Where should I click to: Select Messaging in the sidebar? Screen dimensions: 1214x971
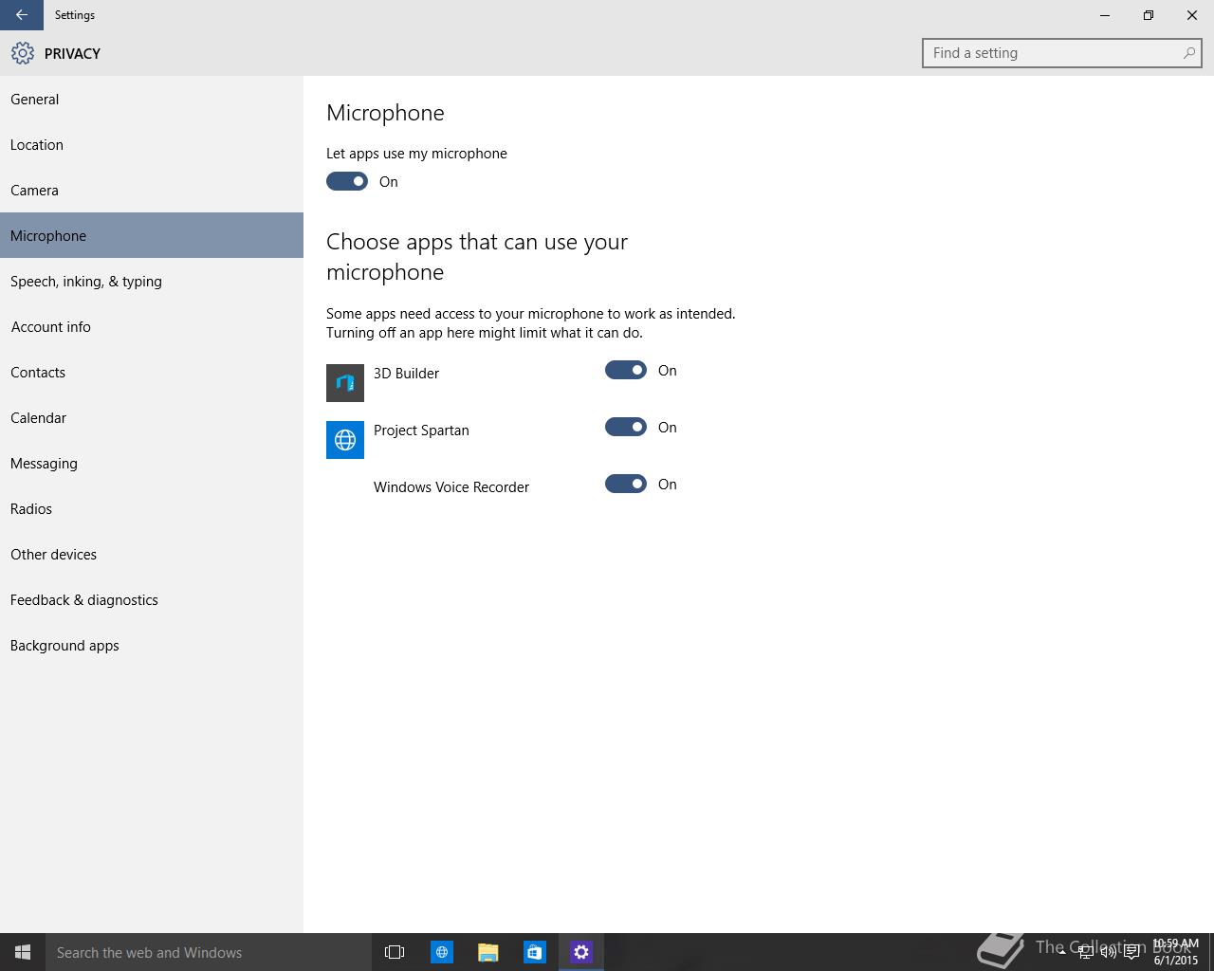click(152, 463)
